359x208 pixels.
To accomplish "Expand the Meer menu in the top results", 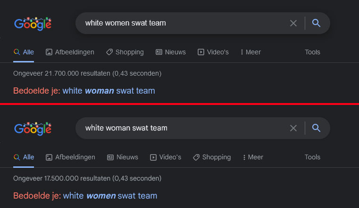I will tap(250, 52).
